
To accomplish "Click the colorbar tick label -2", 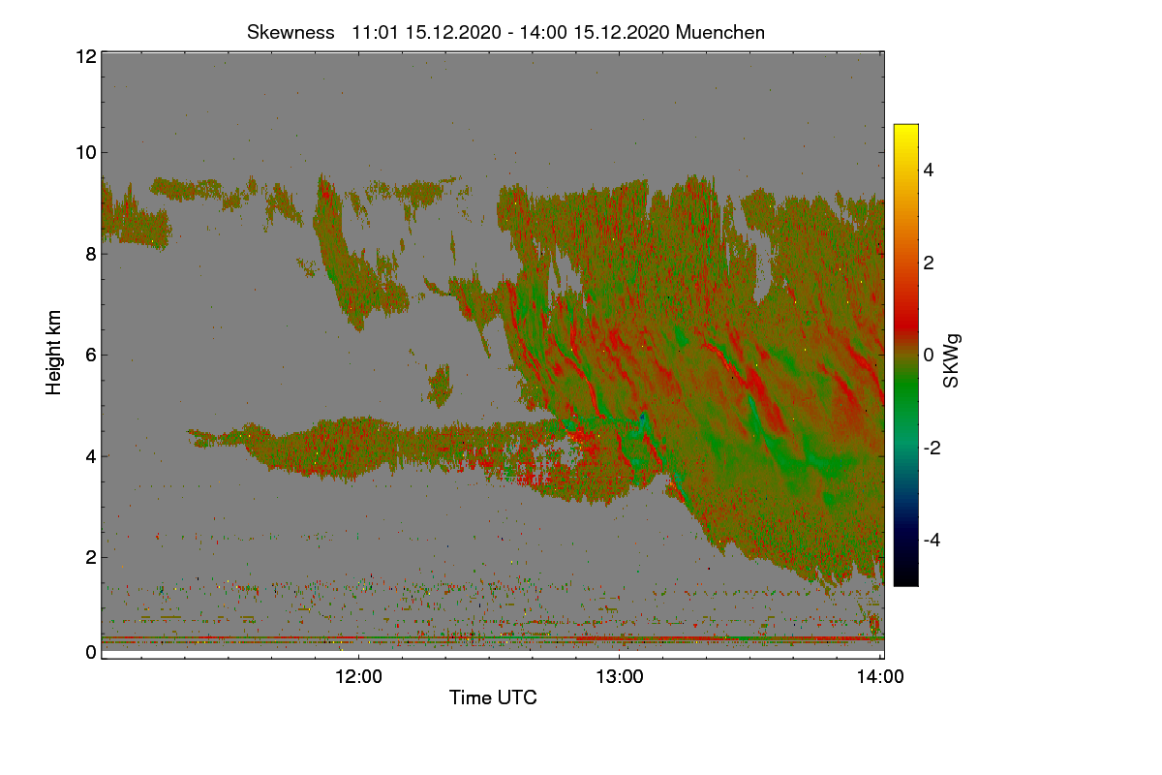I will (932, 448).
